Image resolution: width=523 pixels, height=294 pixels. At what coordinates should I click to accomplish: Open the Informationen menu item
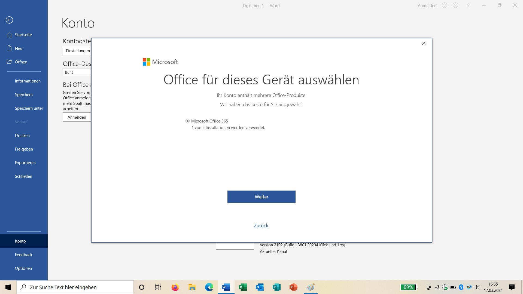[x=28, y=81]
